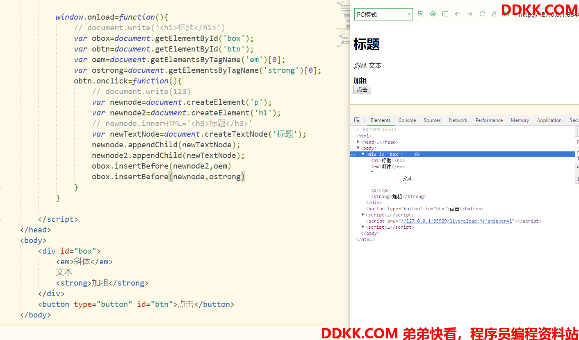This screenshot has width=579, height=340.
Task: Click the code line 'var newnode2=document.createElement'
Action: 187,113
